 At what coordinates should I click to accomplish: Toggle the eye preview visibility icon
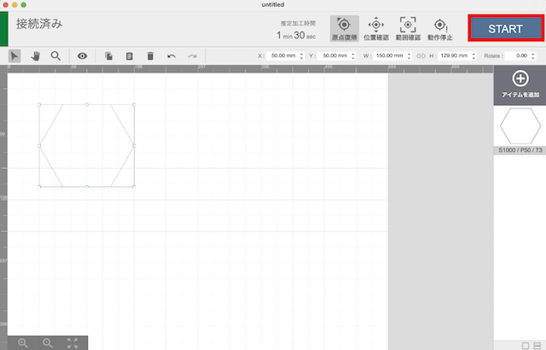(x=83, y=55)
